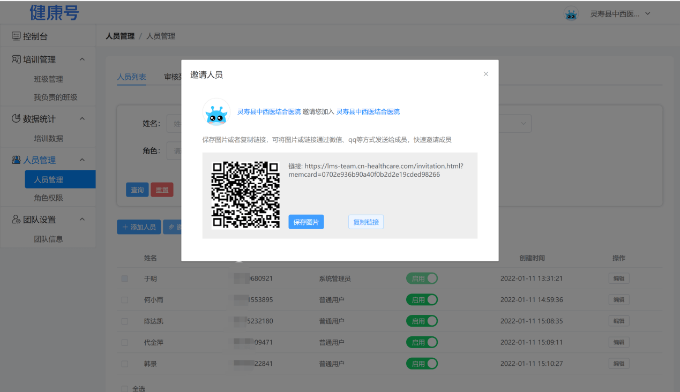Click the 姓名 input field

(174, 124)
